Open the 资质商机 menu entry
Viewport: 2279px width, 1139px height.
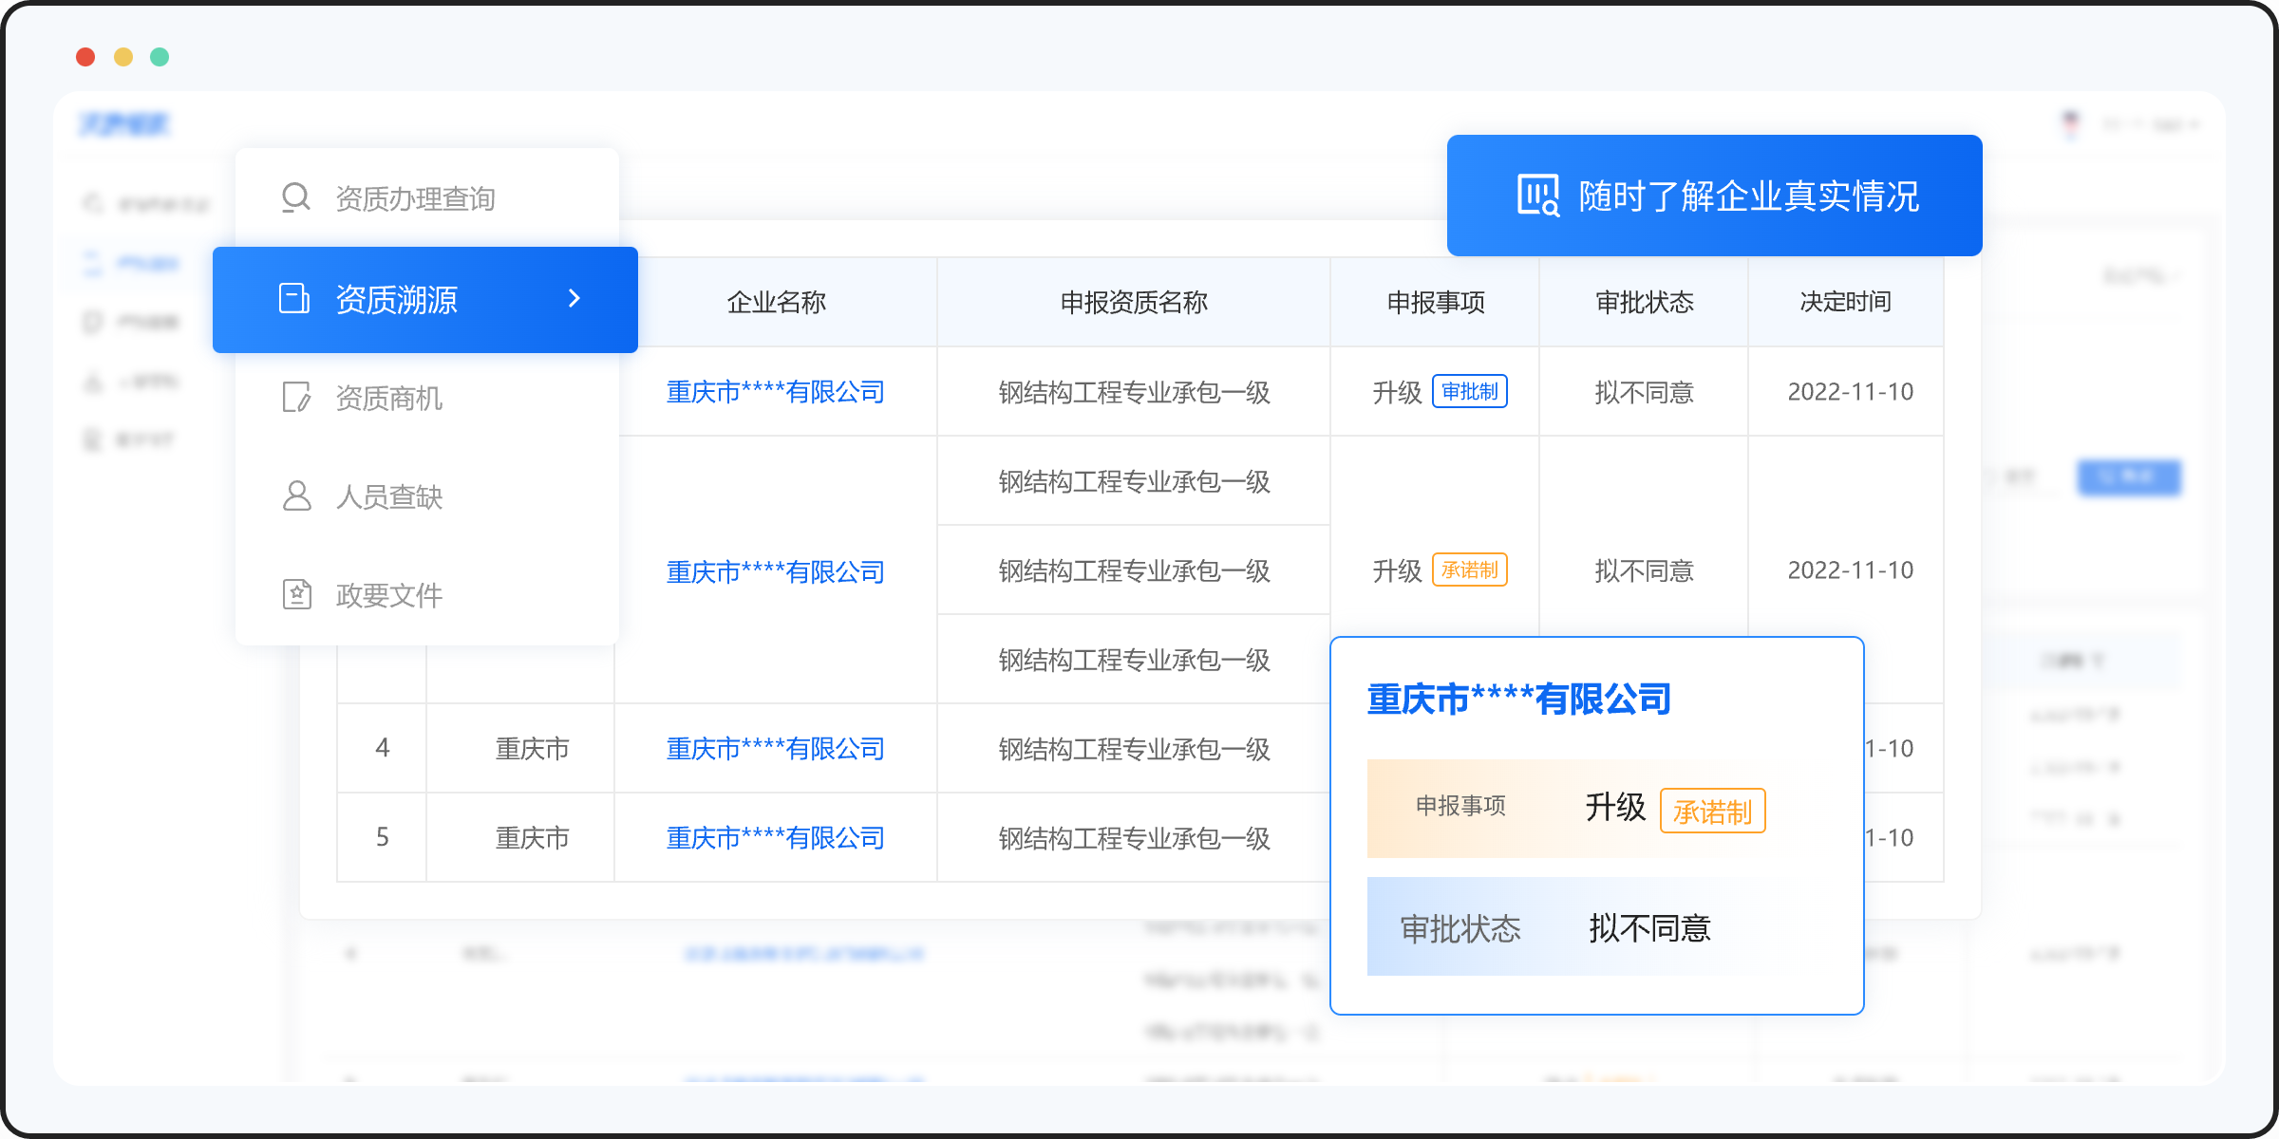[x=427, y=398]
